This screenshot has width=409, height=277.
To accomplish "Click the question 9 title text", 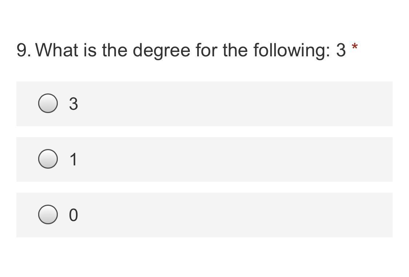I will [181, 50].
